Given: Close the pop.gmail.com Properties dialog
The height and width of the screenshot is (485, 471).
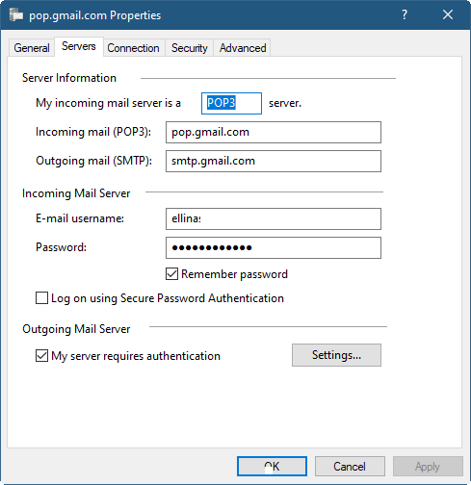Looking at the screenshot, I should click(x=448, y=14).
